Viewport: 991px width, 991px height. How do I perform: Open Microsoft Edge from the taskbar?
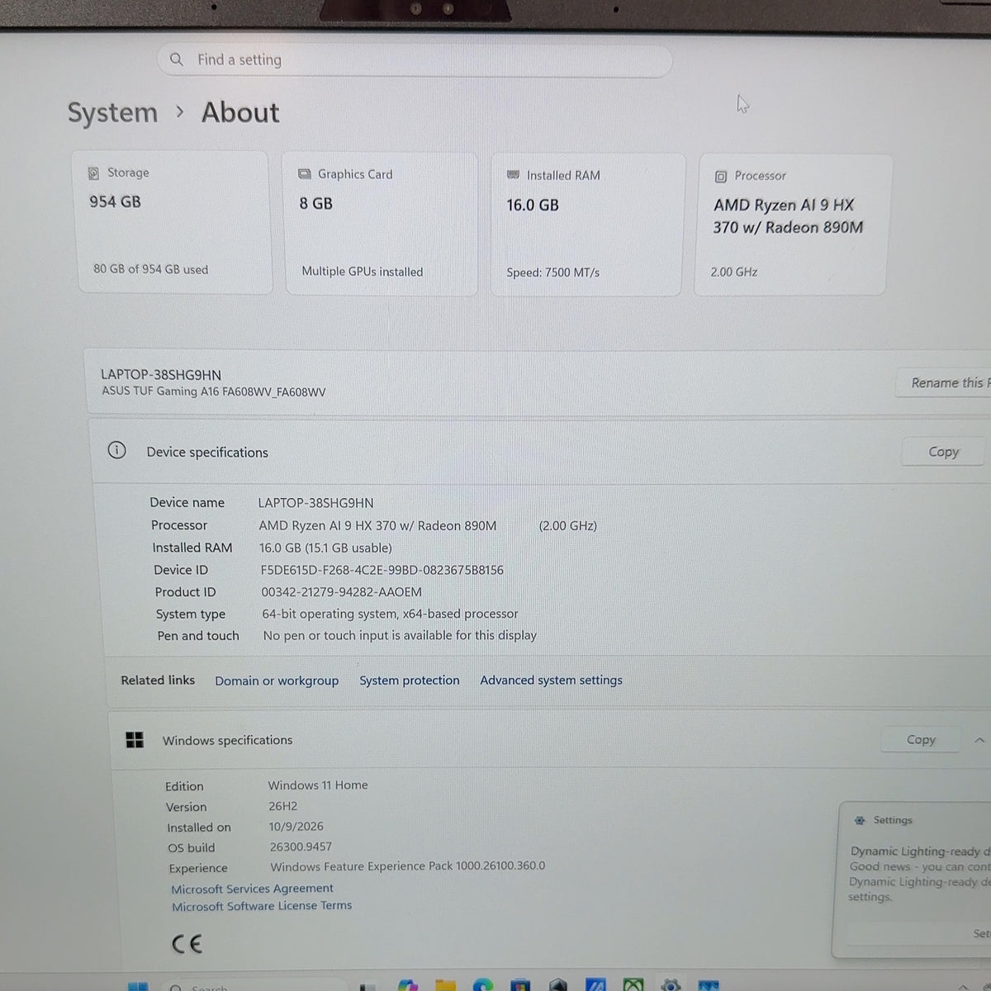pyautogui.click(x=482, y=985)
